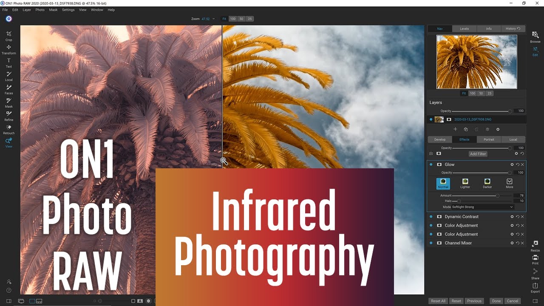This screenshot has width=544, height=306.
Task: Open the Settings menu
Action: point(68,10)
